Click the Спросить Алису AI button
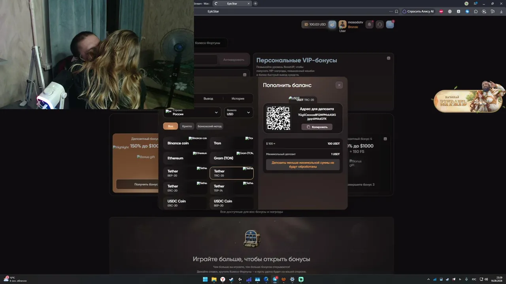 click(418, 11)
